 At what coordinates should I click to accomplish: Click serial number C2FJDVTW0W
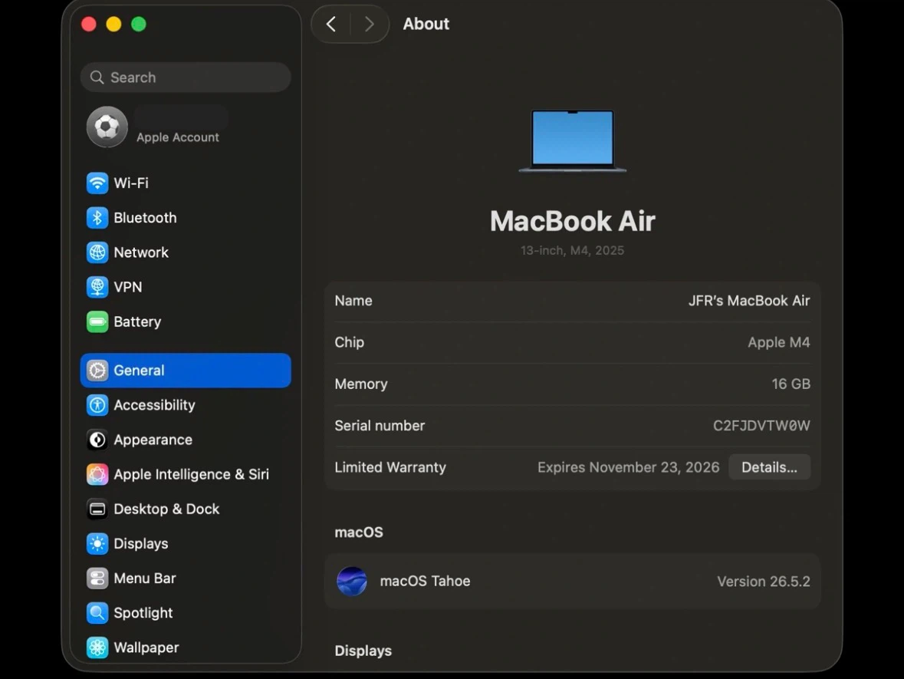[761, 426]
